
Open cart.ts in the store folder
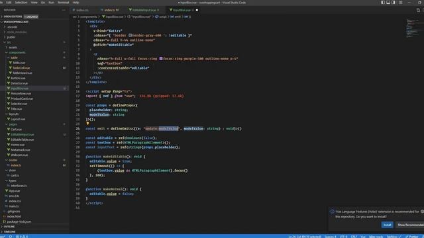15,176
